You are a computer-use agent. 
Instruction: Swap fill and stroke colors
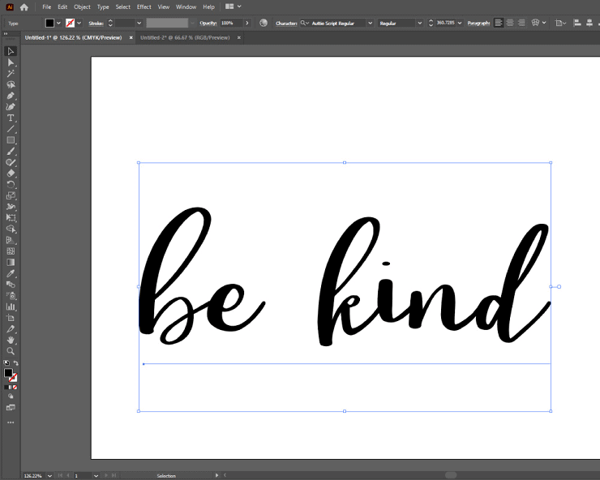pos(16,363)
